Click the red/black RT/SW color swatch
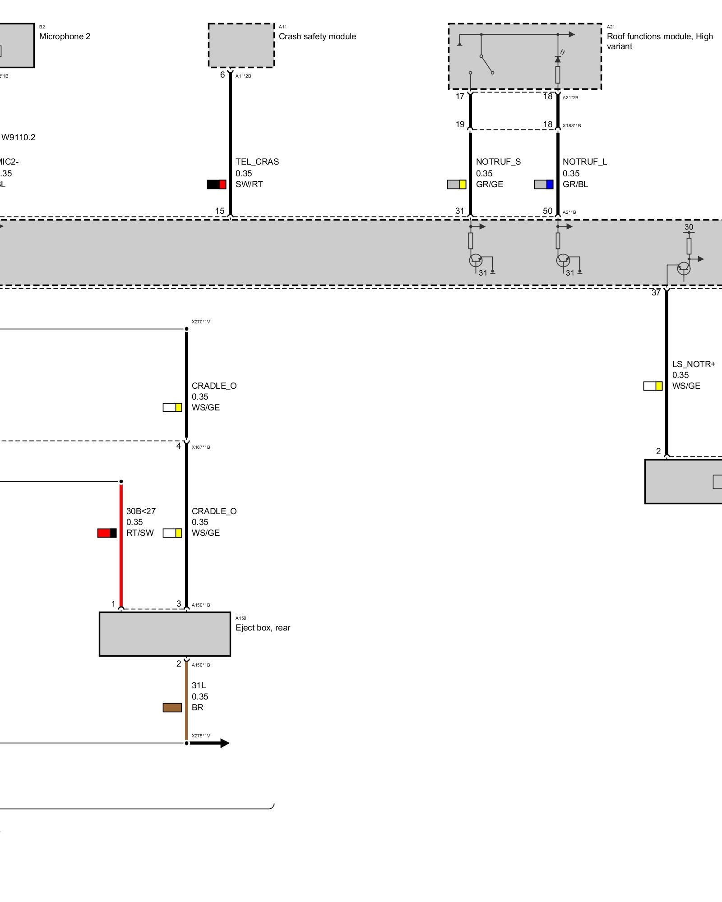722x902 pixels. click(x=107, y=533)
